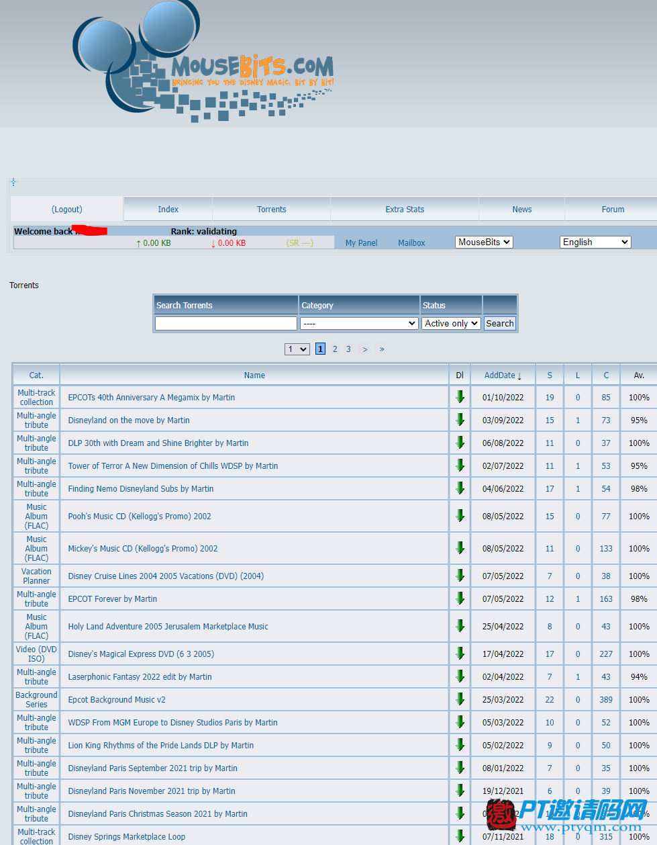Image resolution: width=657 pixels, height=845 pixels.
Task: Open the Index tab
Action: [x=168, y=209]
